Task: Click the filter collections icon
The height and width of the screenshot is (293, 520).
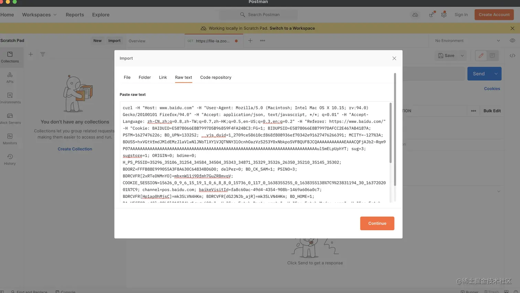Action: coord(43,54)
